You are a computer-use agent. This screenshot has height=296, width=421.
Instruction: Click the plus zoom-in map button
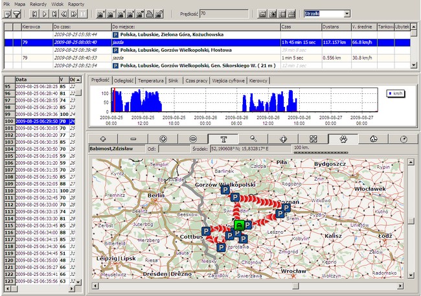[x=103, y=139]
